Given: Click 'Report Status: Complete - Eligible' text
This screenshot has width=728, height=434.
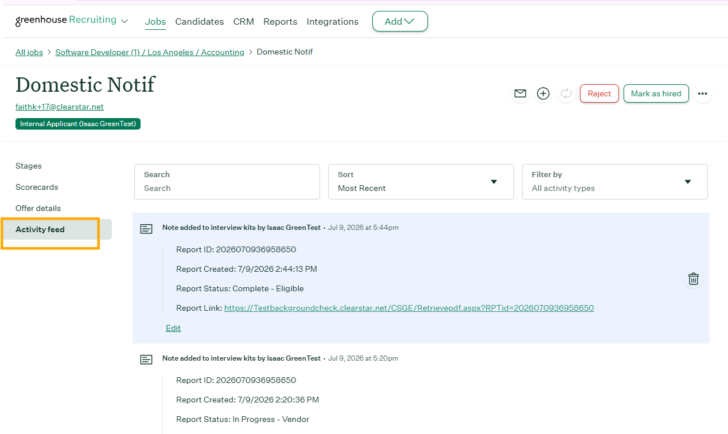Looking at the screenshot, I should [240, 288].
